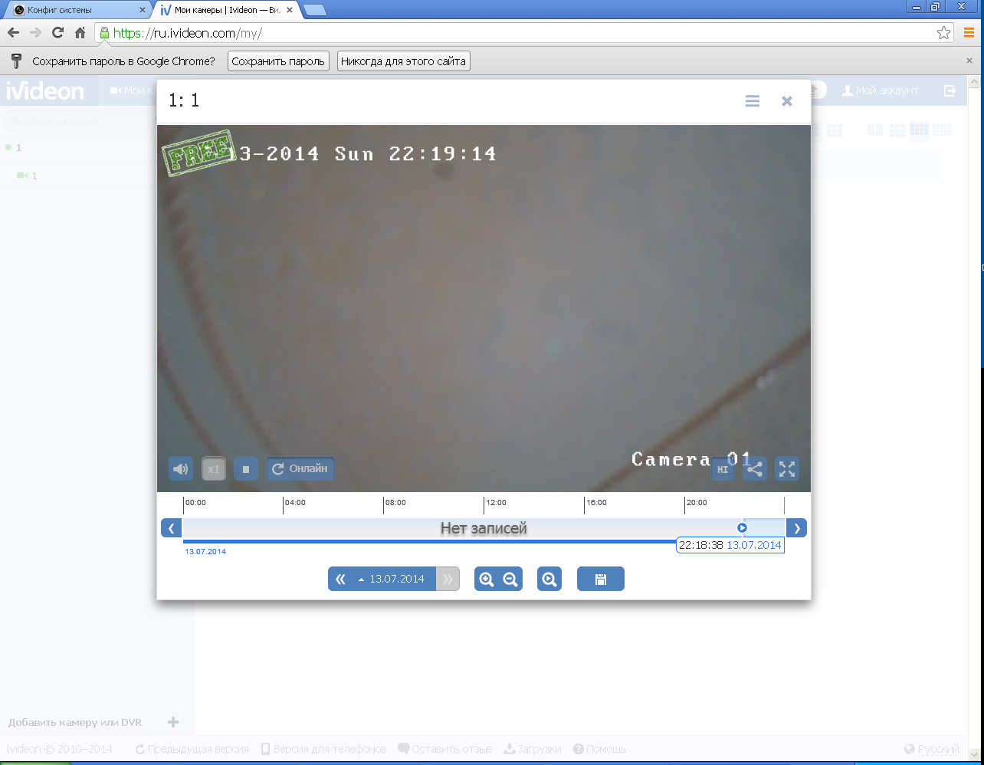Reset timeline zoom with the plain magnifier
Image resolution: width=984 pixels, height=765 pixels.
point(549,579)
